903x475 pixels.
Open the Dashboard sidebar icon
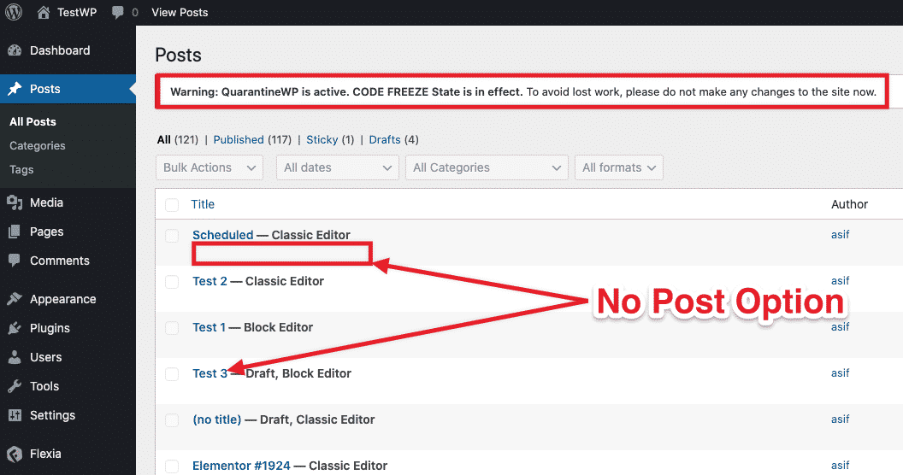tap(15, 50)
